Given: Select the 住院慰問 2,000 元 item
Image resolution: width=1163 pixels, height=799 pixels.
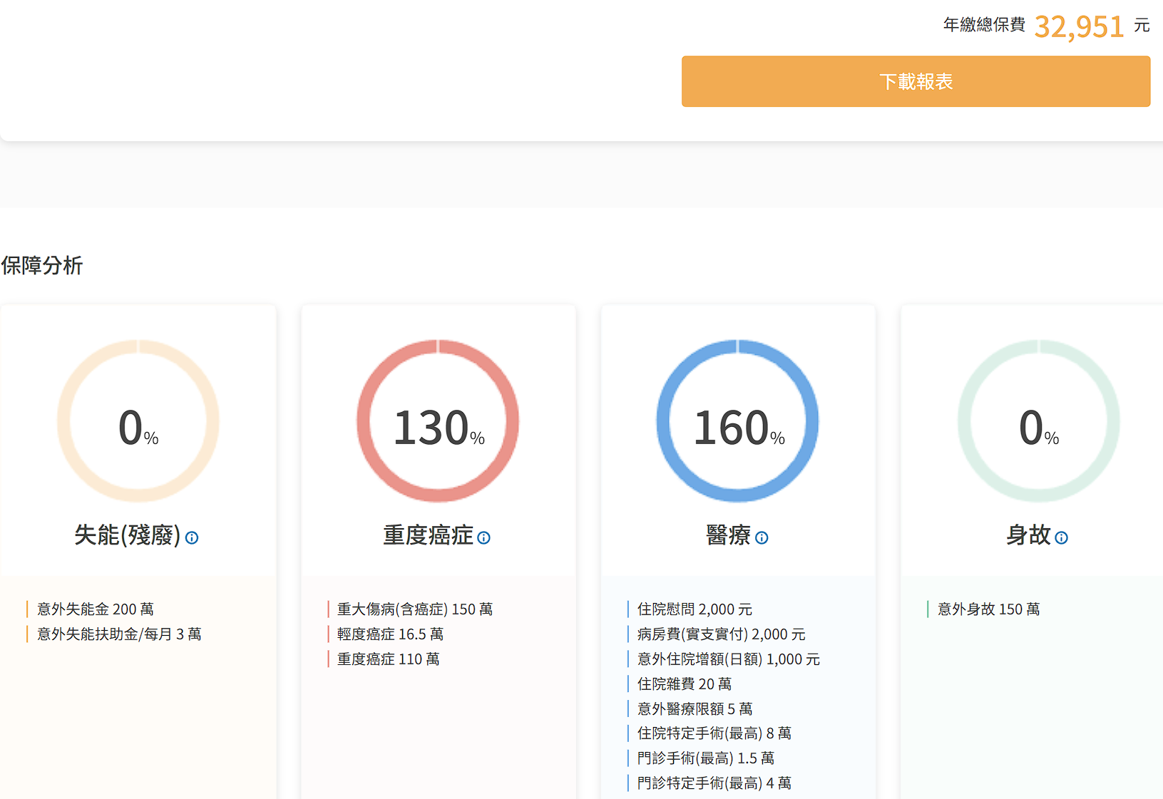Looking at the screenshot, I should [x=695, y=609].
